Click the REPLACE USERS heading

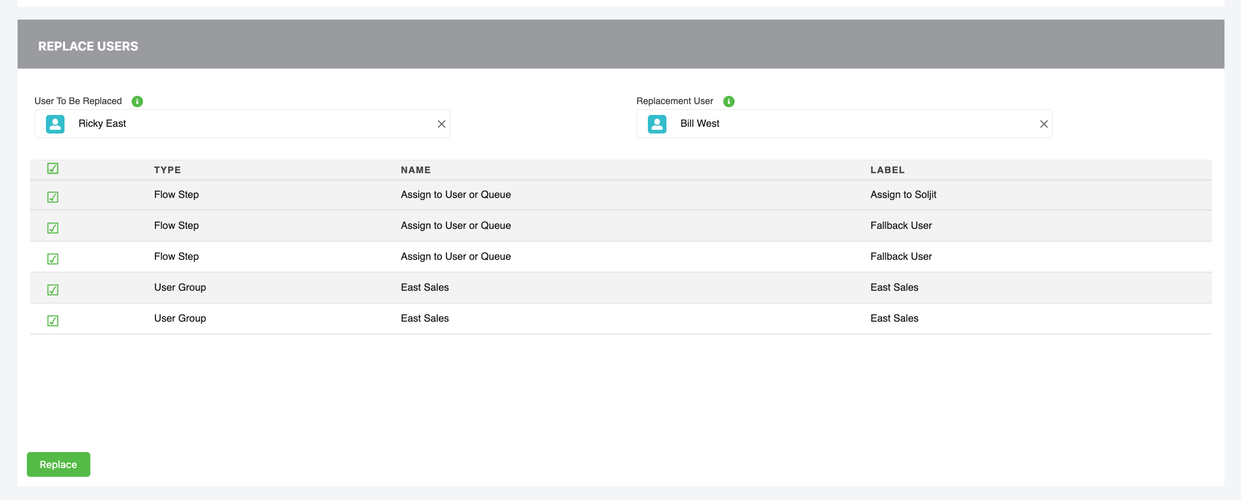click(x=88, y=46)
